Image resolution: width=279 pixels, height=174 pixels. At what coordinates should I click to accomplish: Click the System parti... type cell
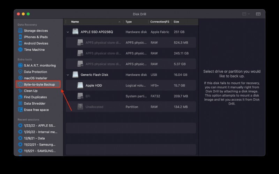136,96
